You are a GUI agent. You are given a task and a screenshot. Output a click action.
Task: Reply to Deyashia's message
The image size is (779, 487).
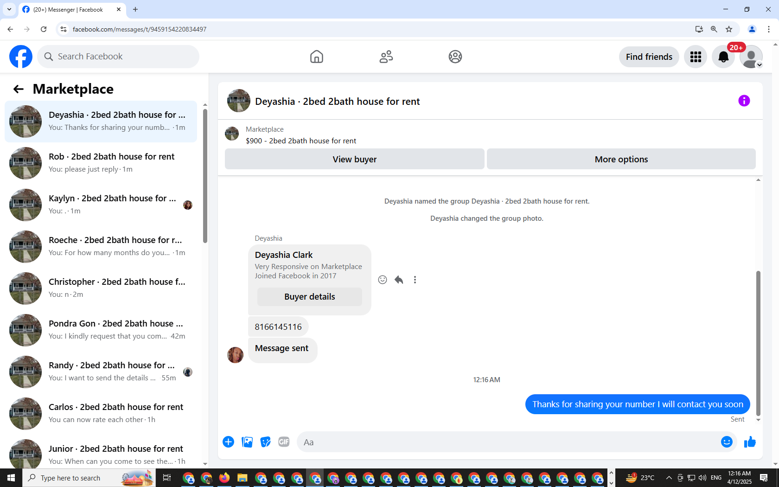(x=399, y=280)
